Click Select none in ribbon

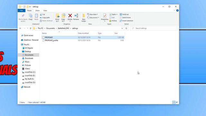click(x=125, y=18)
